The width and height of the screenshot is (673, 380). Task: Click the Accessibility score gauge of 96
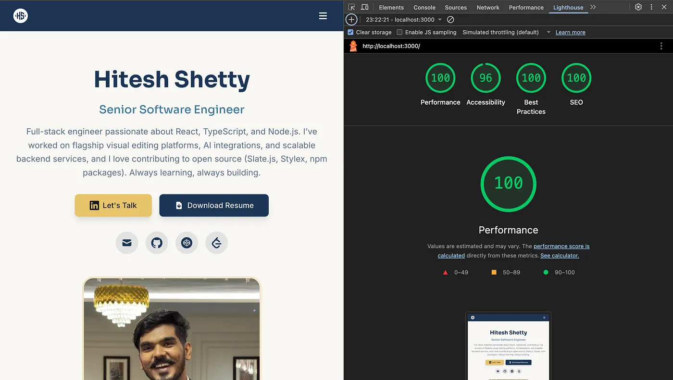(x=486, y=78)
